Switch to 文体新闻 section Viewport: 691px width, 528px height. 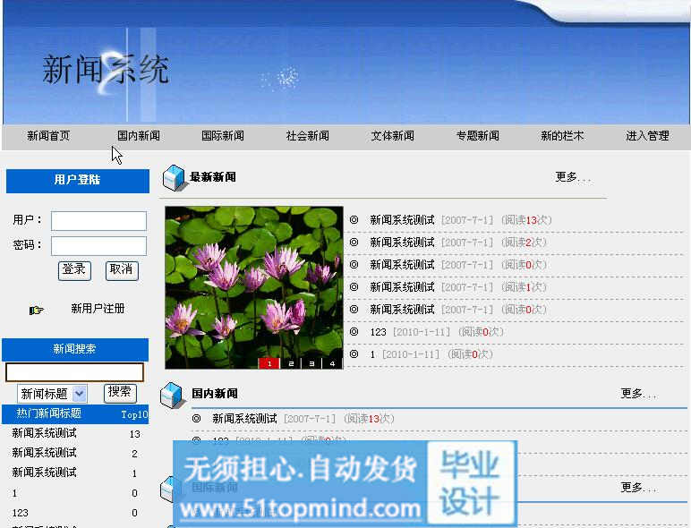click(x=392, y=136)
